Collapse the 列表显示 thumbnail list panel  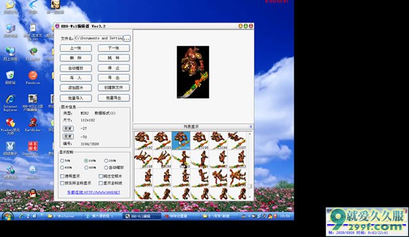tap(251, 127)
